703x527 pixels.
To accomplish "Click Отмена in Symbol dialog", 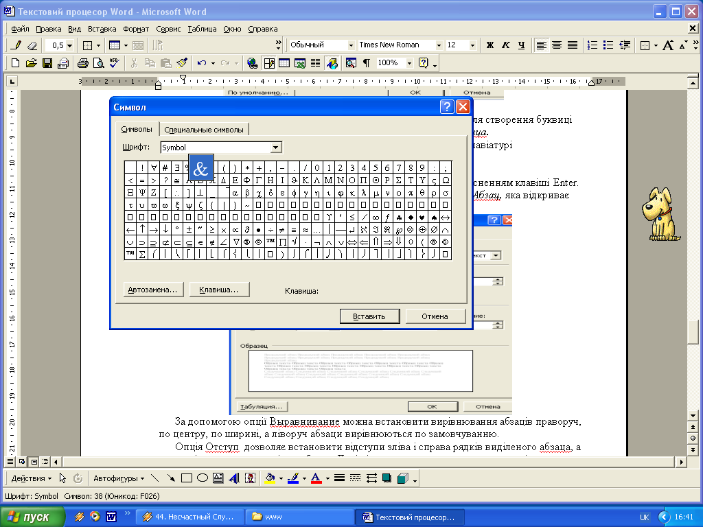I will [435, 316].
